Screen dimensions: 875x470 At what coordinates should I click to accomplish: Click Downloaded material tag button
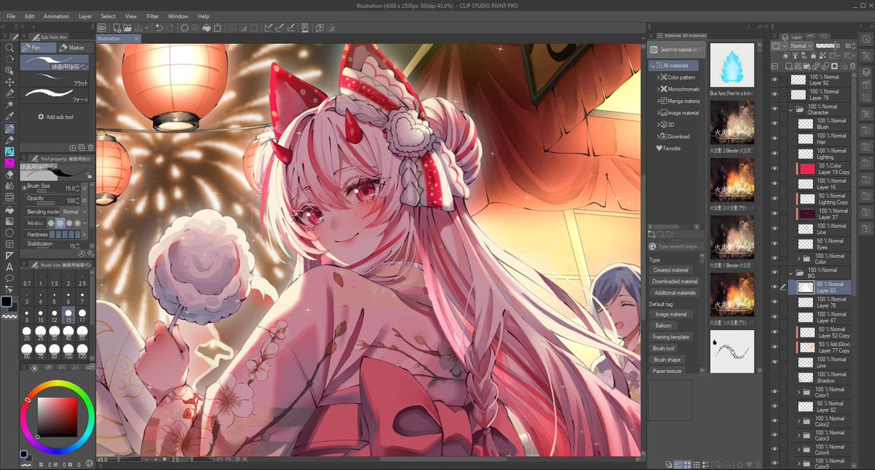coord(674,281)
